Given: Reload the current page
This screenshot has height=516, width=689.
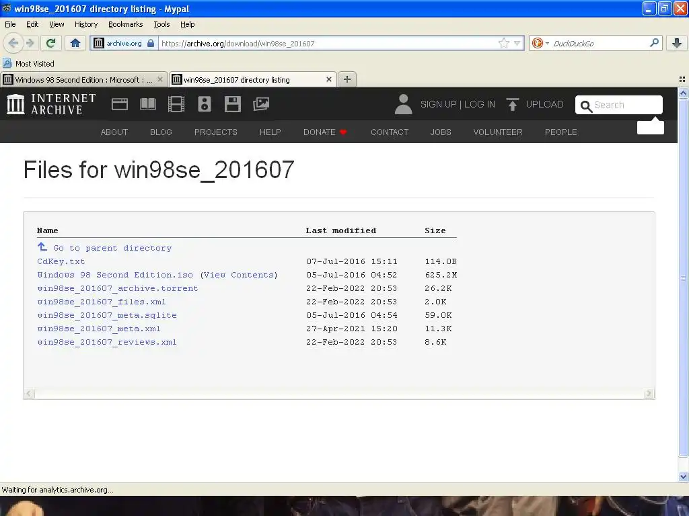Looking at the screenshot, I should [x=51, y=43].
